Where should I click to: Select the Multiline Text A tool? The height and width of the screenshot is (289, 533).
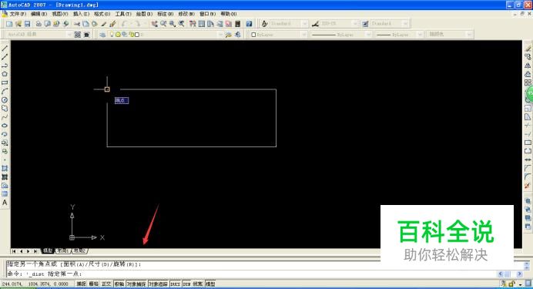tap(5, 203)
